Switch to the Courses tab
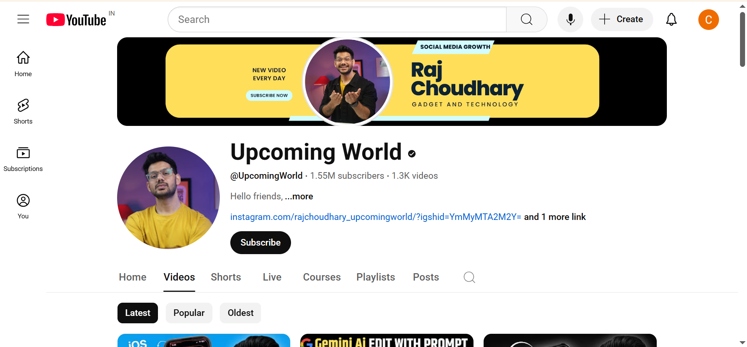The height and width of the screenshot is (347, 747). [322, 277]
